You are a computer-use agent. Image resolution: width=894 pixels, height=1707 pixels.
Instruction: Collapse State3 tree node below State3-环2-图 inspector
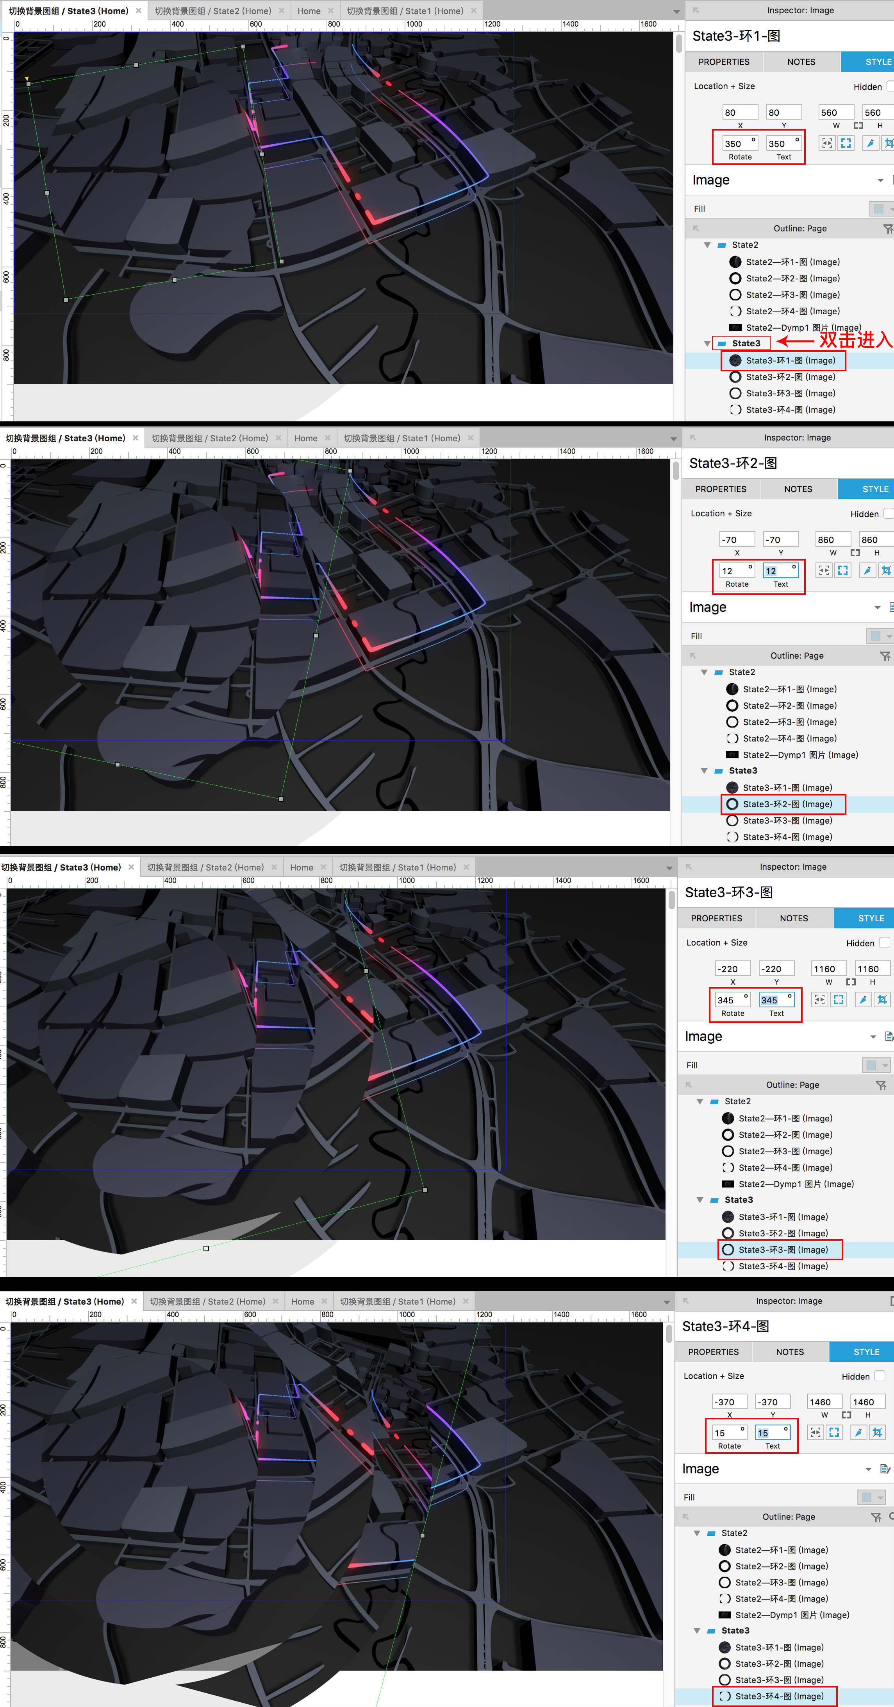pos(704,771)
